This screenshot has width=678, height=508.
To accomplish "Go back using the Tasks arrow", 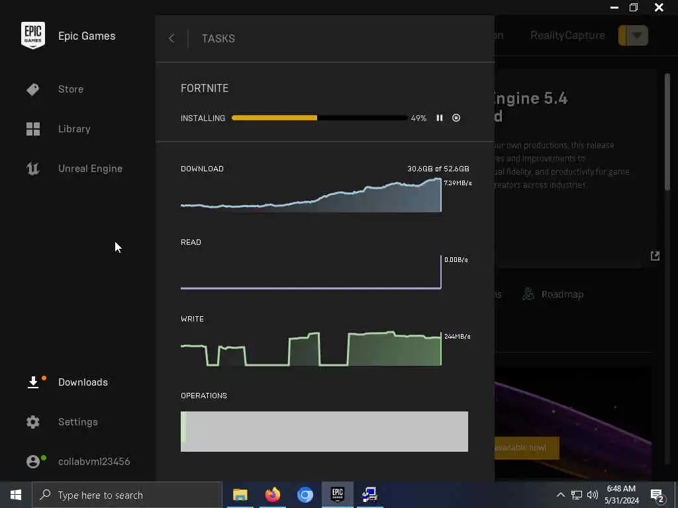I will tap(171, 38).
